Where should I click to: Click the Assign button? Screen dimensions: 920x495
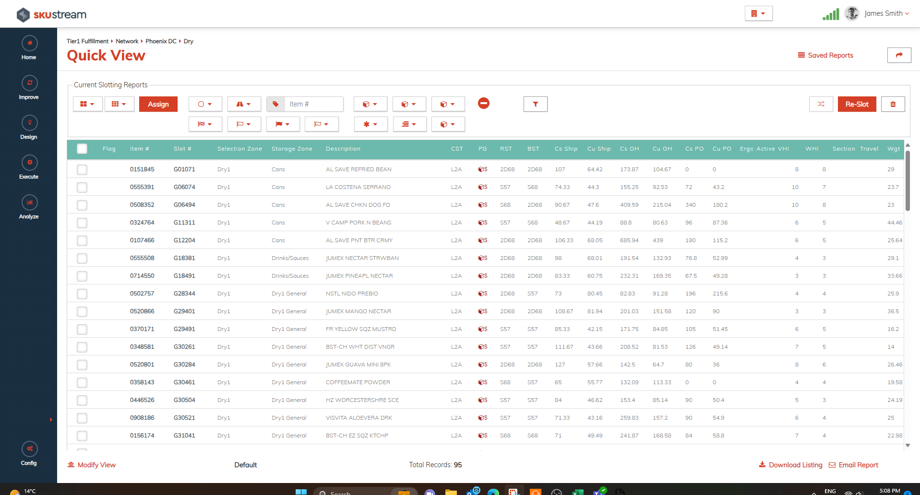point(158,104)
